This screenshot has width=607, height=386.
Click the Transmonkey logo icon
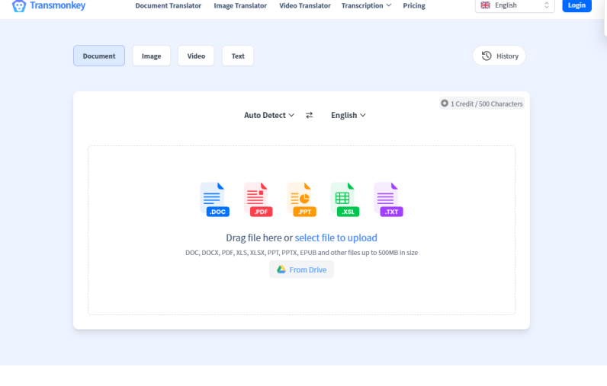coord(19,6)
